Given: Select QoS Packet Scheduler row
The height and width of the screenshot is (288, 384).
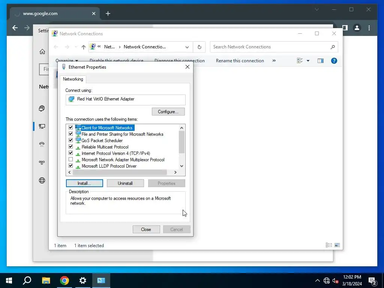Looking at the screenshot, I should (102, 141).
